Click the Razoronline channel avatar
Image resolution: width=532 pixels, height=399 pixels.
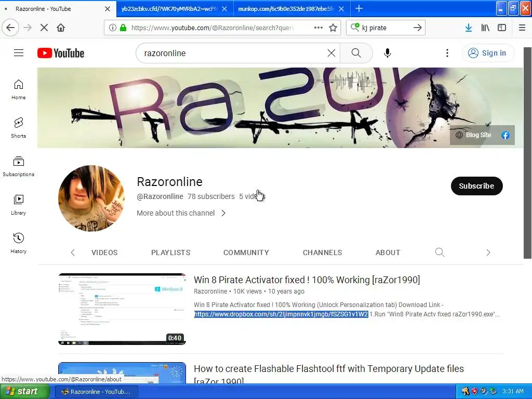[91, 198]
